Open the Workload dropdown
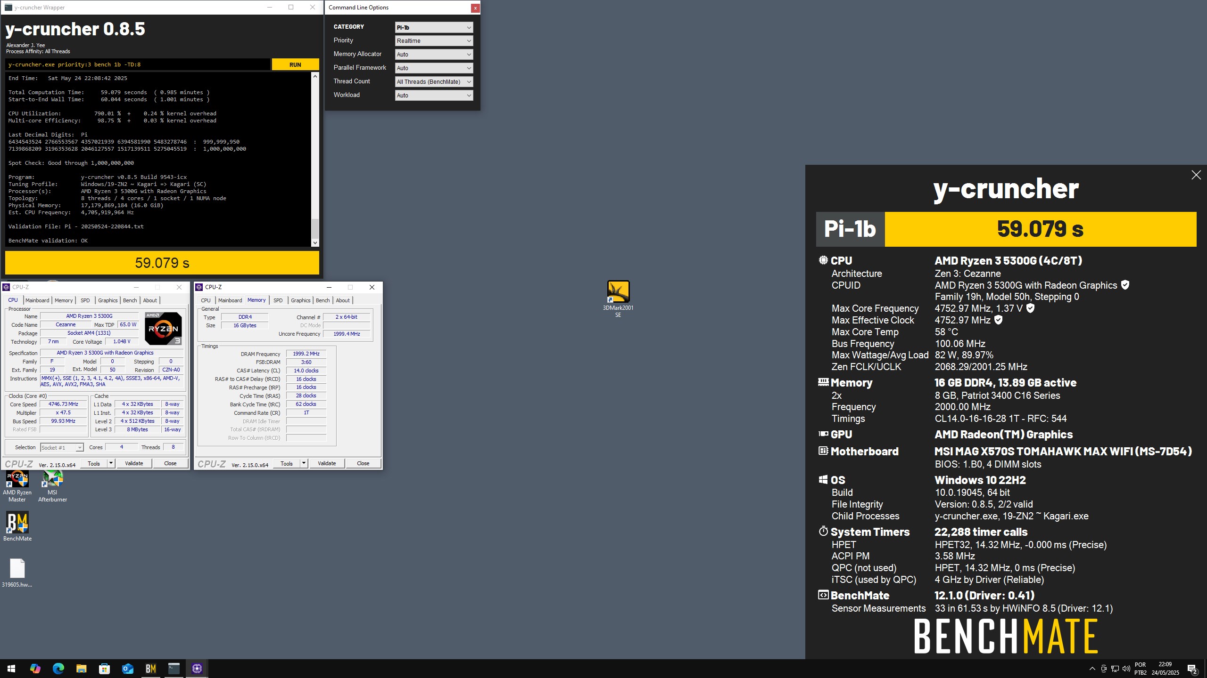The width and height of the screenshot is (1207, 678). 434,96
